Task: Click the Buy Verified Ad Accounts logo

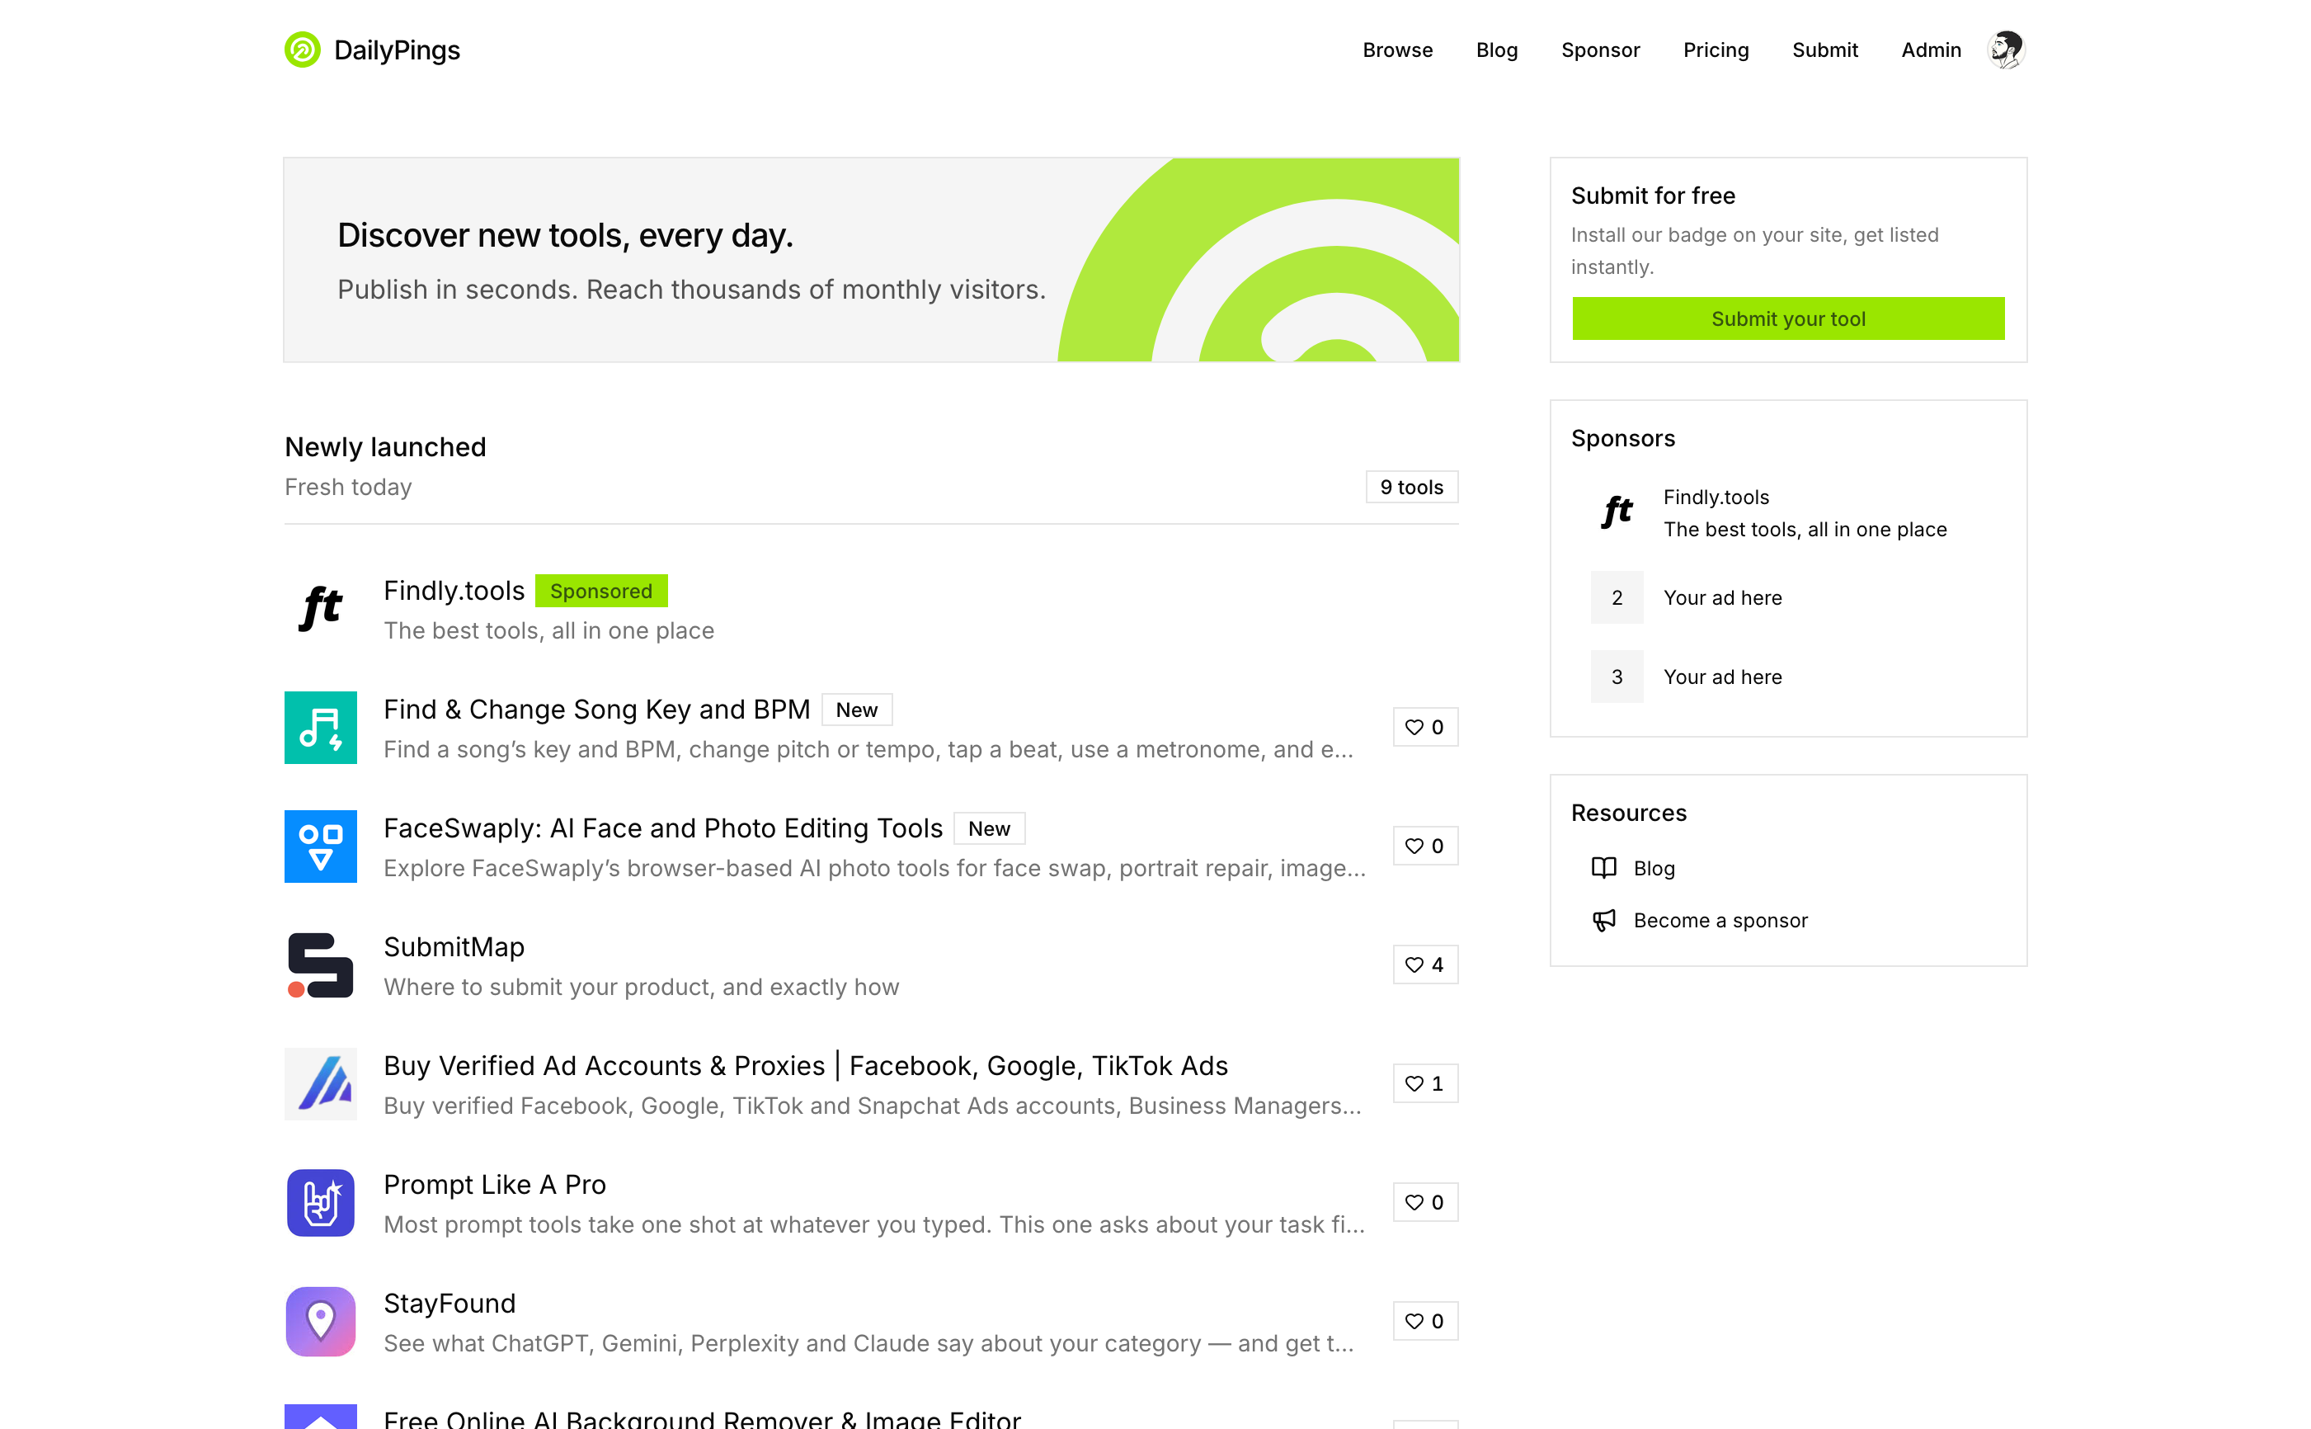Action: 320,1084
